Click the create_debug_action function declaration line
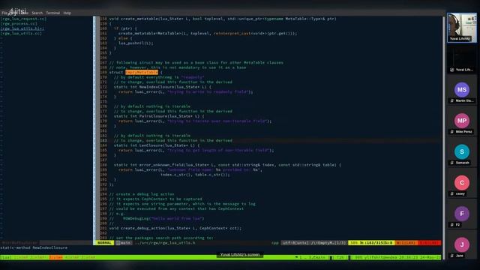Screen dimensions: 480x270 tap(175, 228)
